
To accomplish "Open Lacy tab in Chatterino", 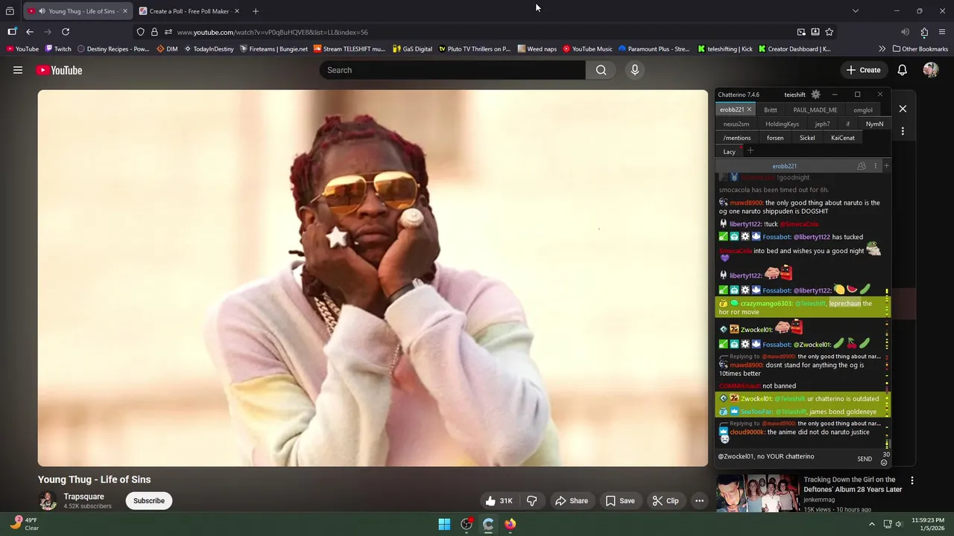I will click(729, 152).
